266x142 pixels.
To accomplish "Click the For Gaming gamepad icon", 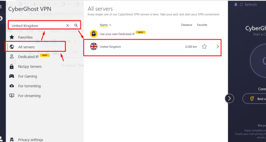I will coord(12,76).
